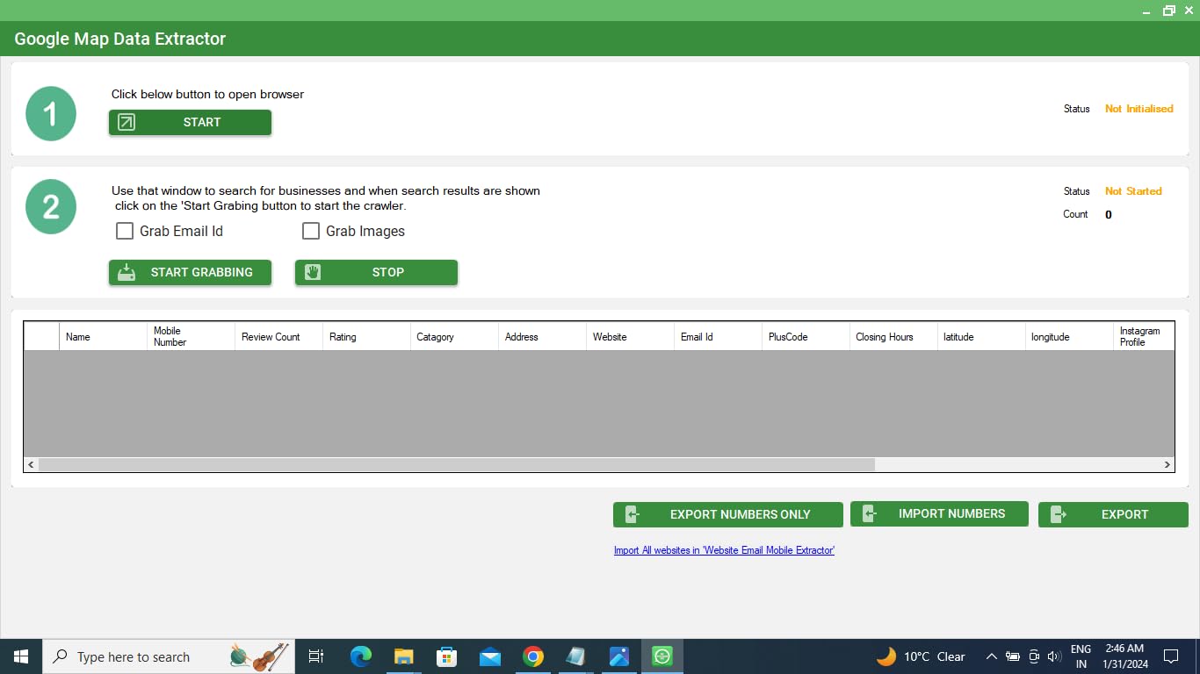Open the weather widget showing 10°C Clear

click(x=921, y=656)
